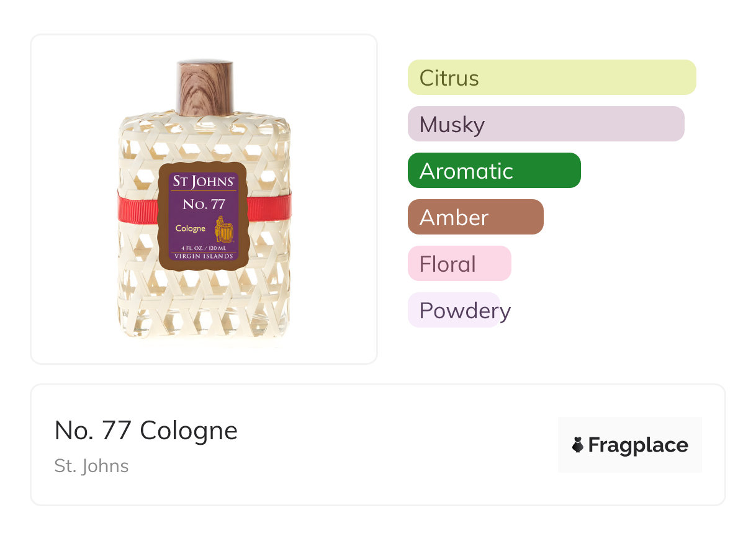756x536 pixels.
Task: Open the No. 77 Cologne title
Action: [x=146, y=431]
